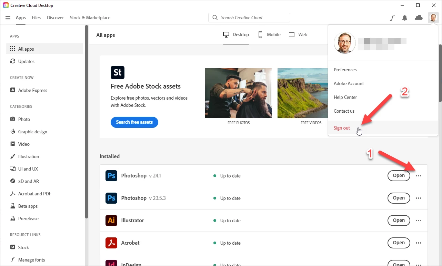Switch to the Files tab
The width and height of the screenshot is (442, 266).
[36, 18]
